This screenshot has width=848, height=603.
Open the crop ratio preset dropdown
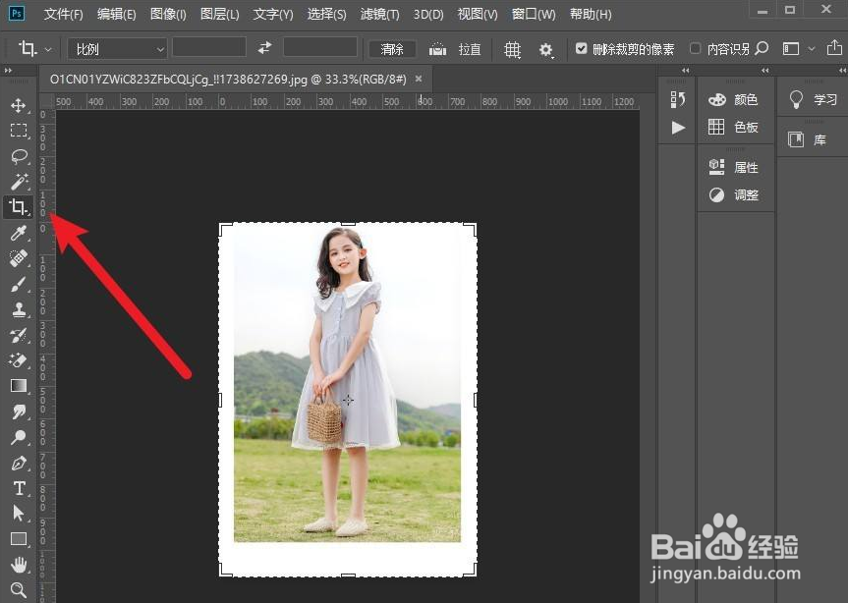coord(117,49)
